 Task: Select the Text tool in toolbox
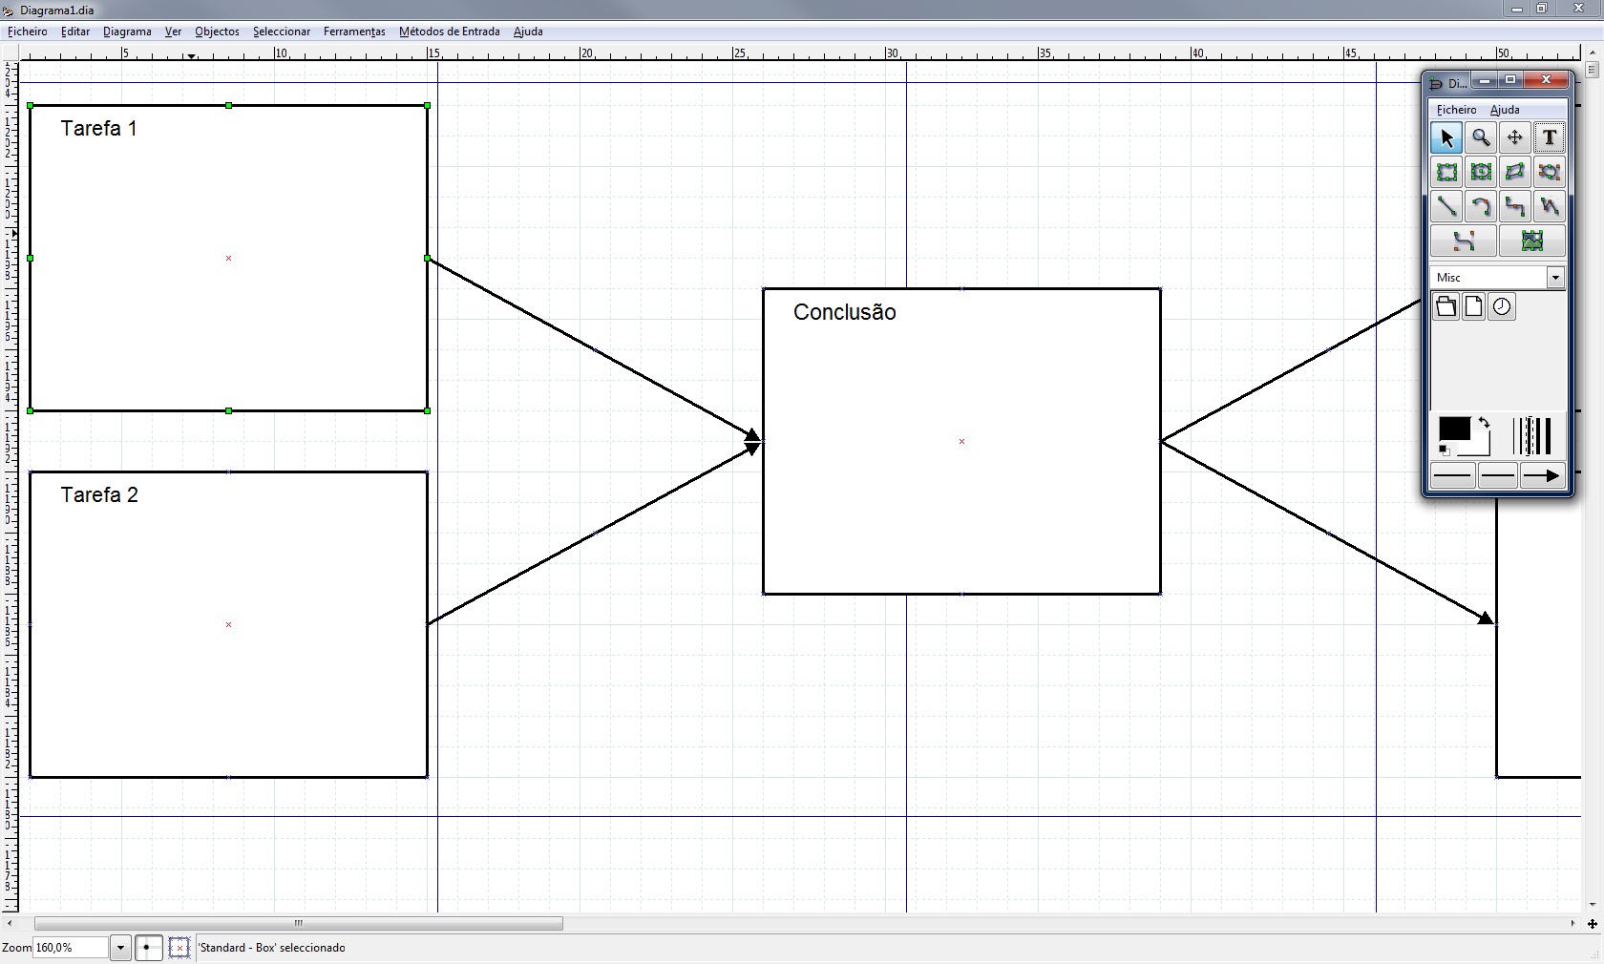pos(1549,138)
